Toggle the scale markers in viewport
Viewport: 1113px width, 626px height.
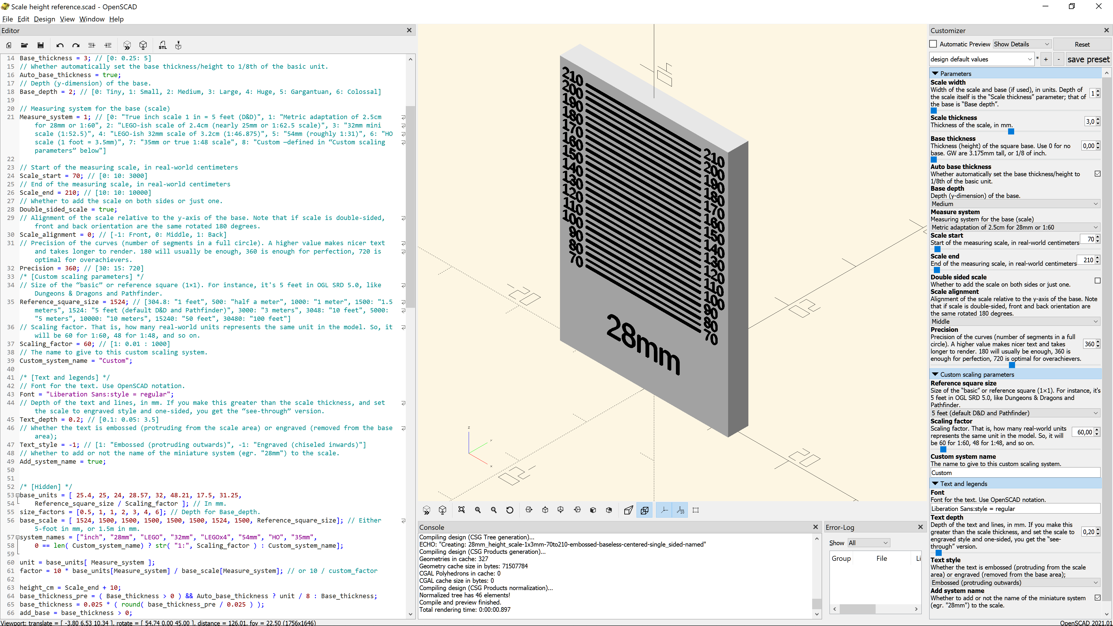[x=680, y=510]
